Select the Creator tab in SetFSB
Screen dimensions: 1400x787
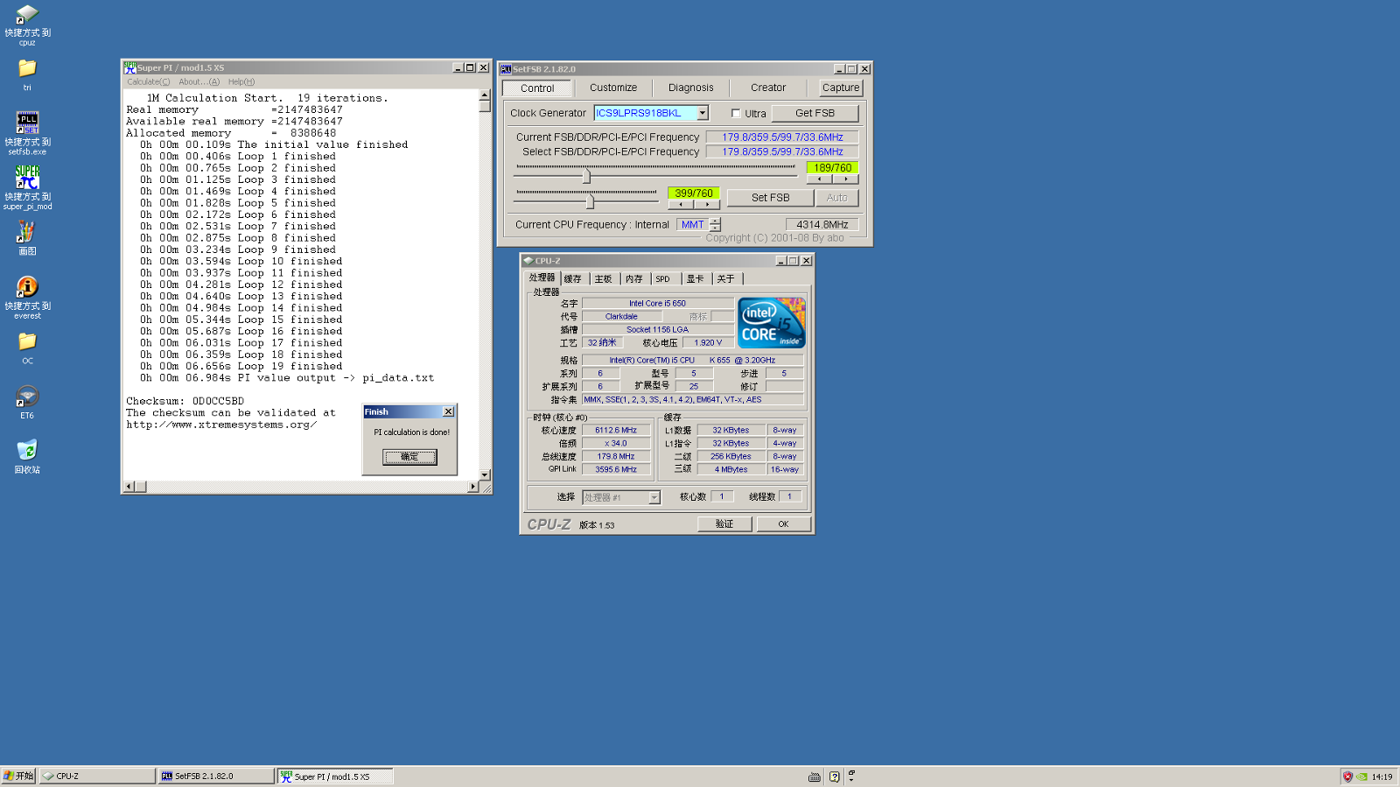coord(768,88)
